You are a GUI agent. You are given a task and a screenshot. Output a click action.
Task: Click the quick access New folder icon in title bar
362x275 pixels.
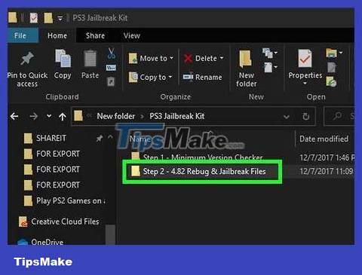point(48,18)
